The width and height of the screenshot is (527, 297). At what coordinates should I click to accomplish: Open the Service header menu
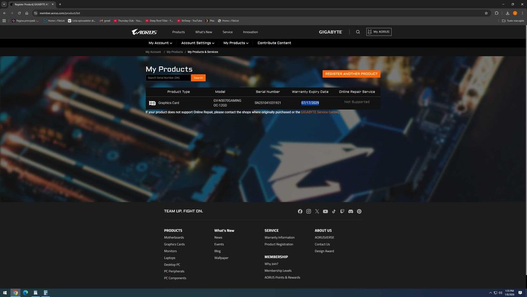(x=228, y=32)
